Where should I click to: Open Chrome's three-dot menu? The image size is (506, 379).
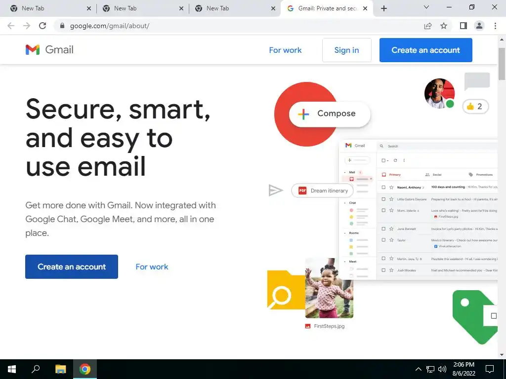pyautogui.click(x=495, y=26)
